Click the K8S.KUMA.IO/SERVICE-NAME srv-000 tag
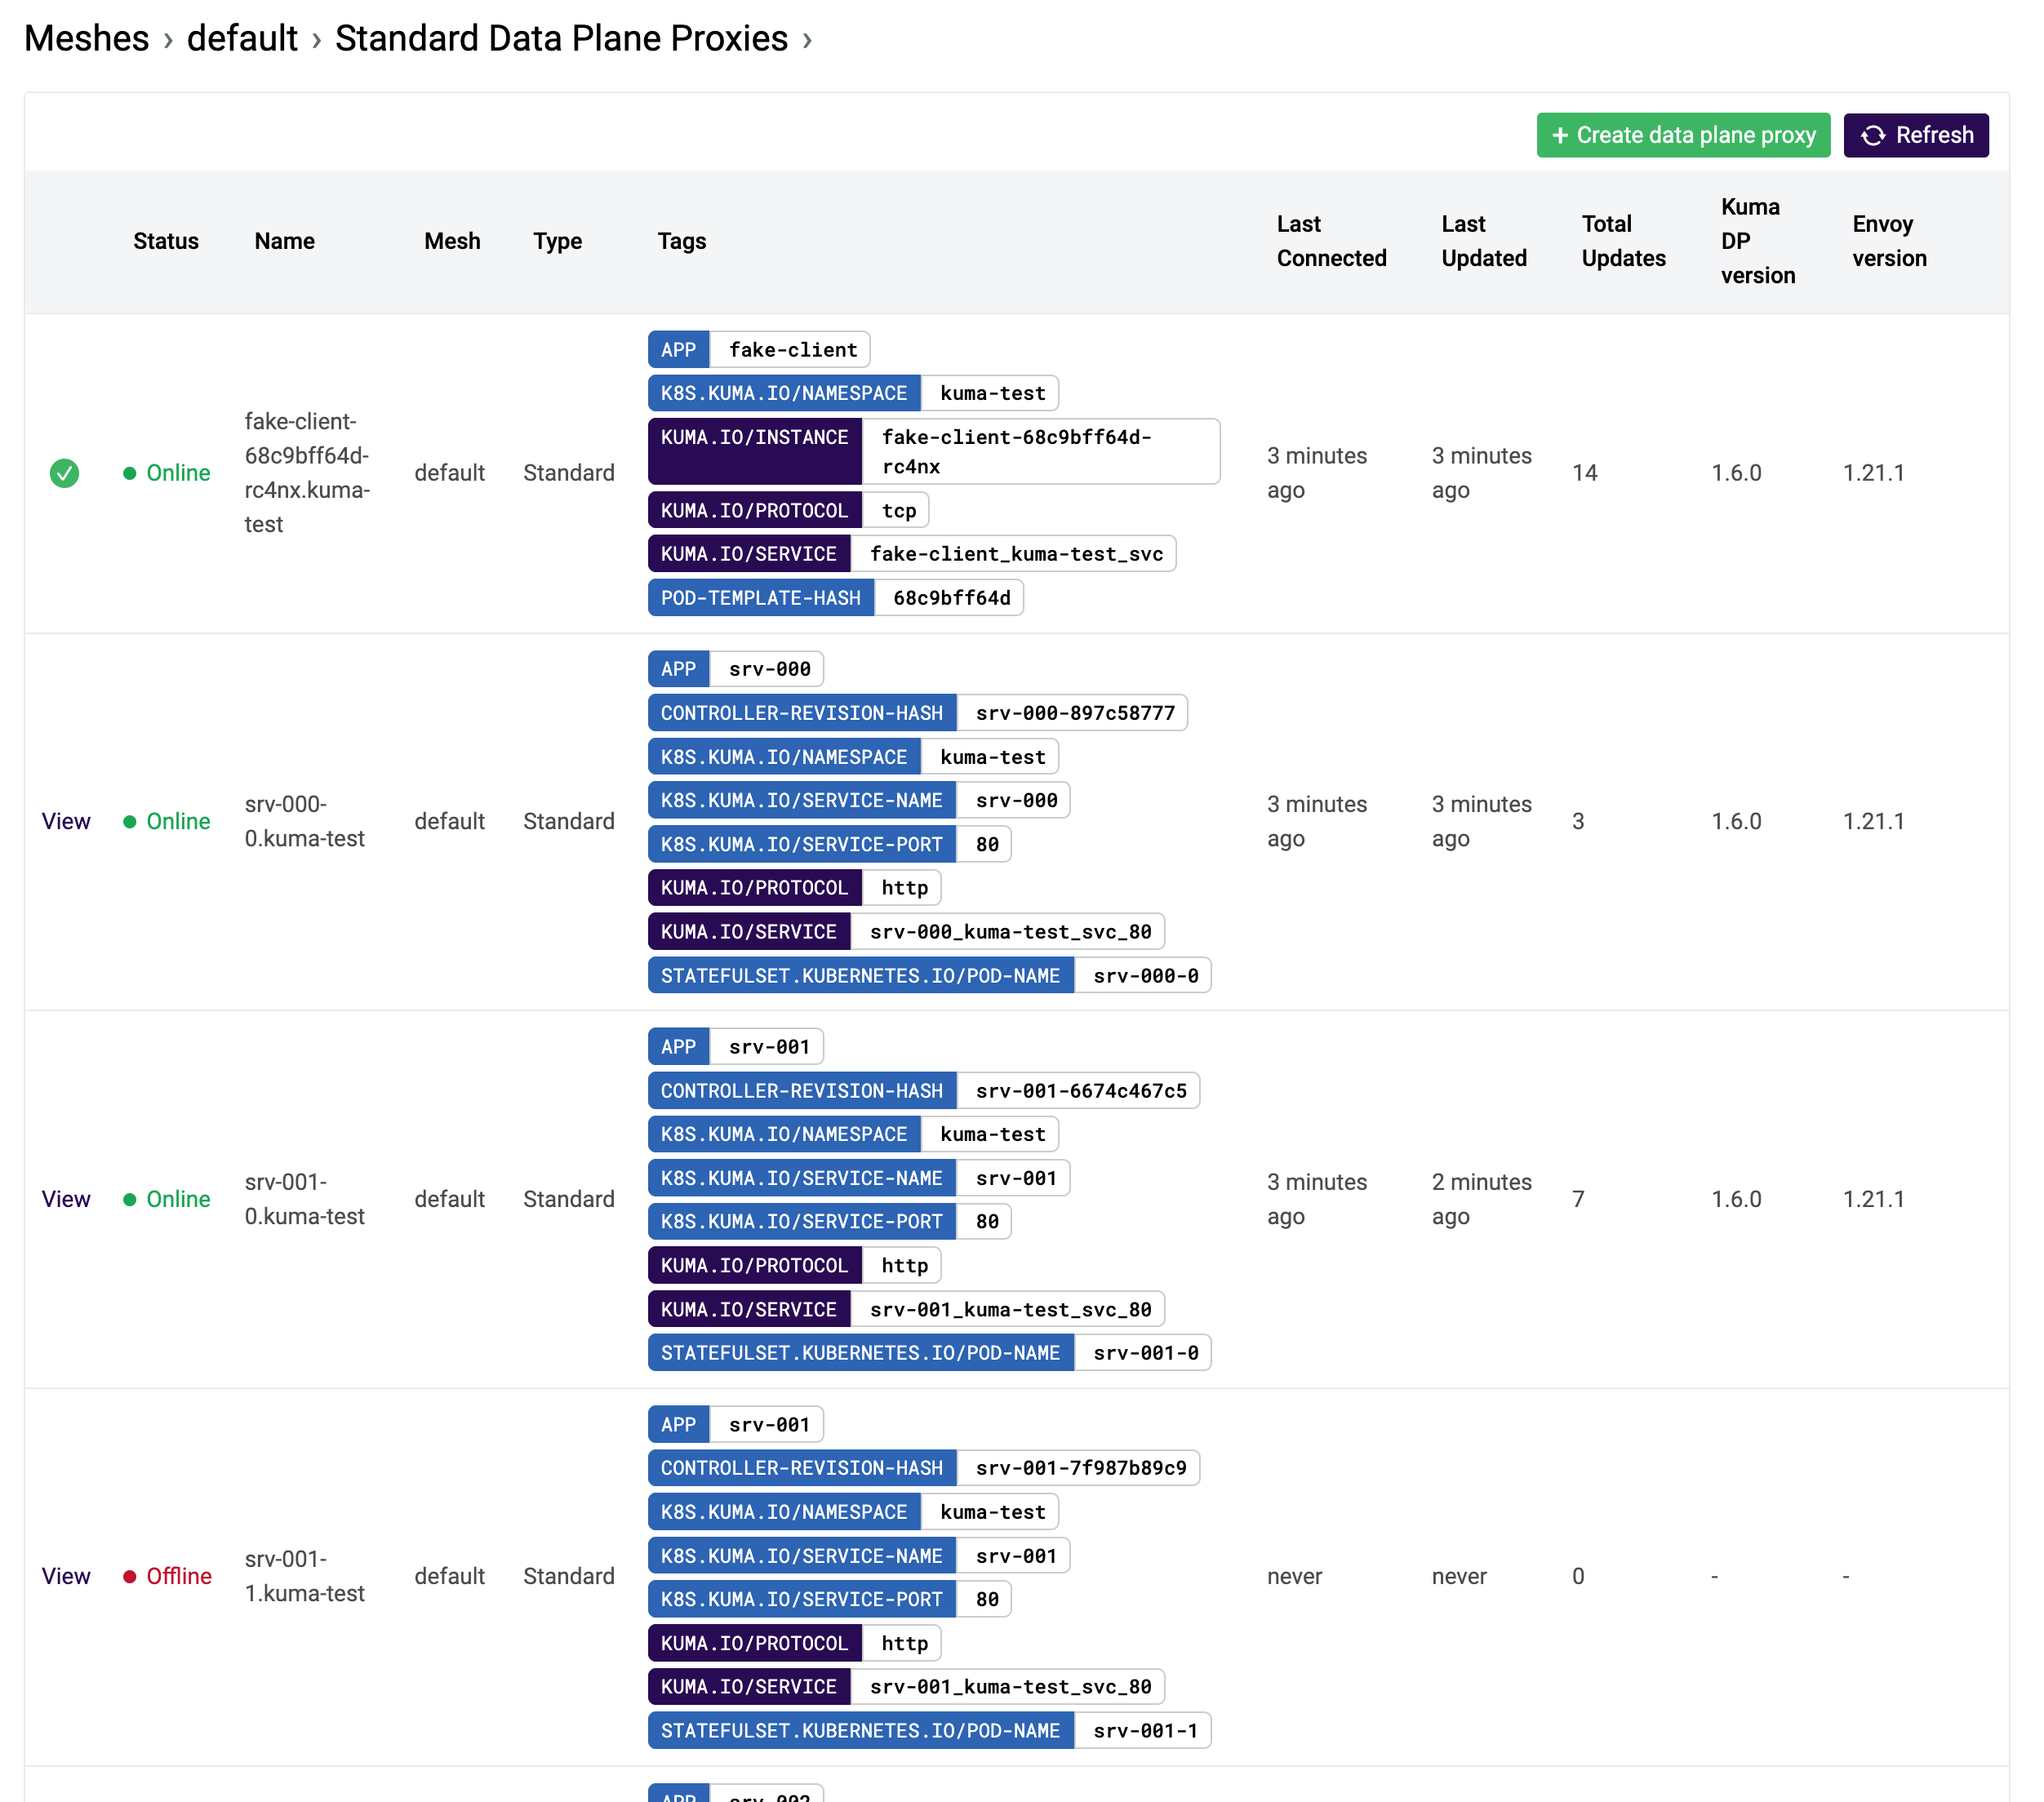2044x1802 pixels. click(x=859, y=800)
